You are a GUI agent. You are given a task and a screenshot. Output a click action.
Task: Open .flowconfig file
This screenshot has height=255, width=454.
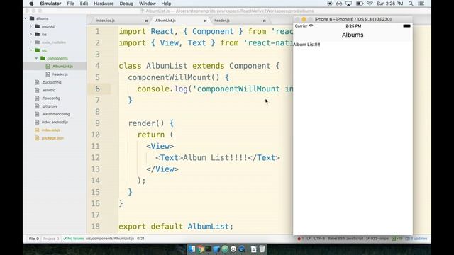pos(51,98)
